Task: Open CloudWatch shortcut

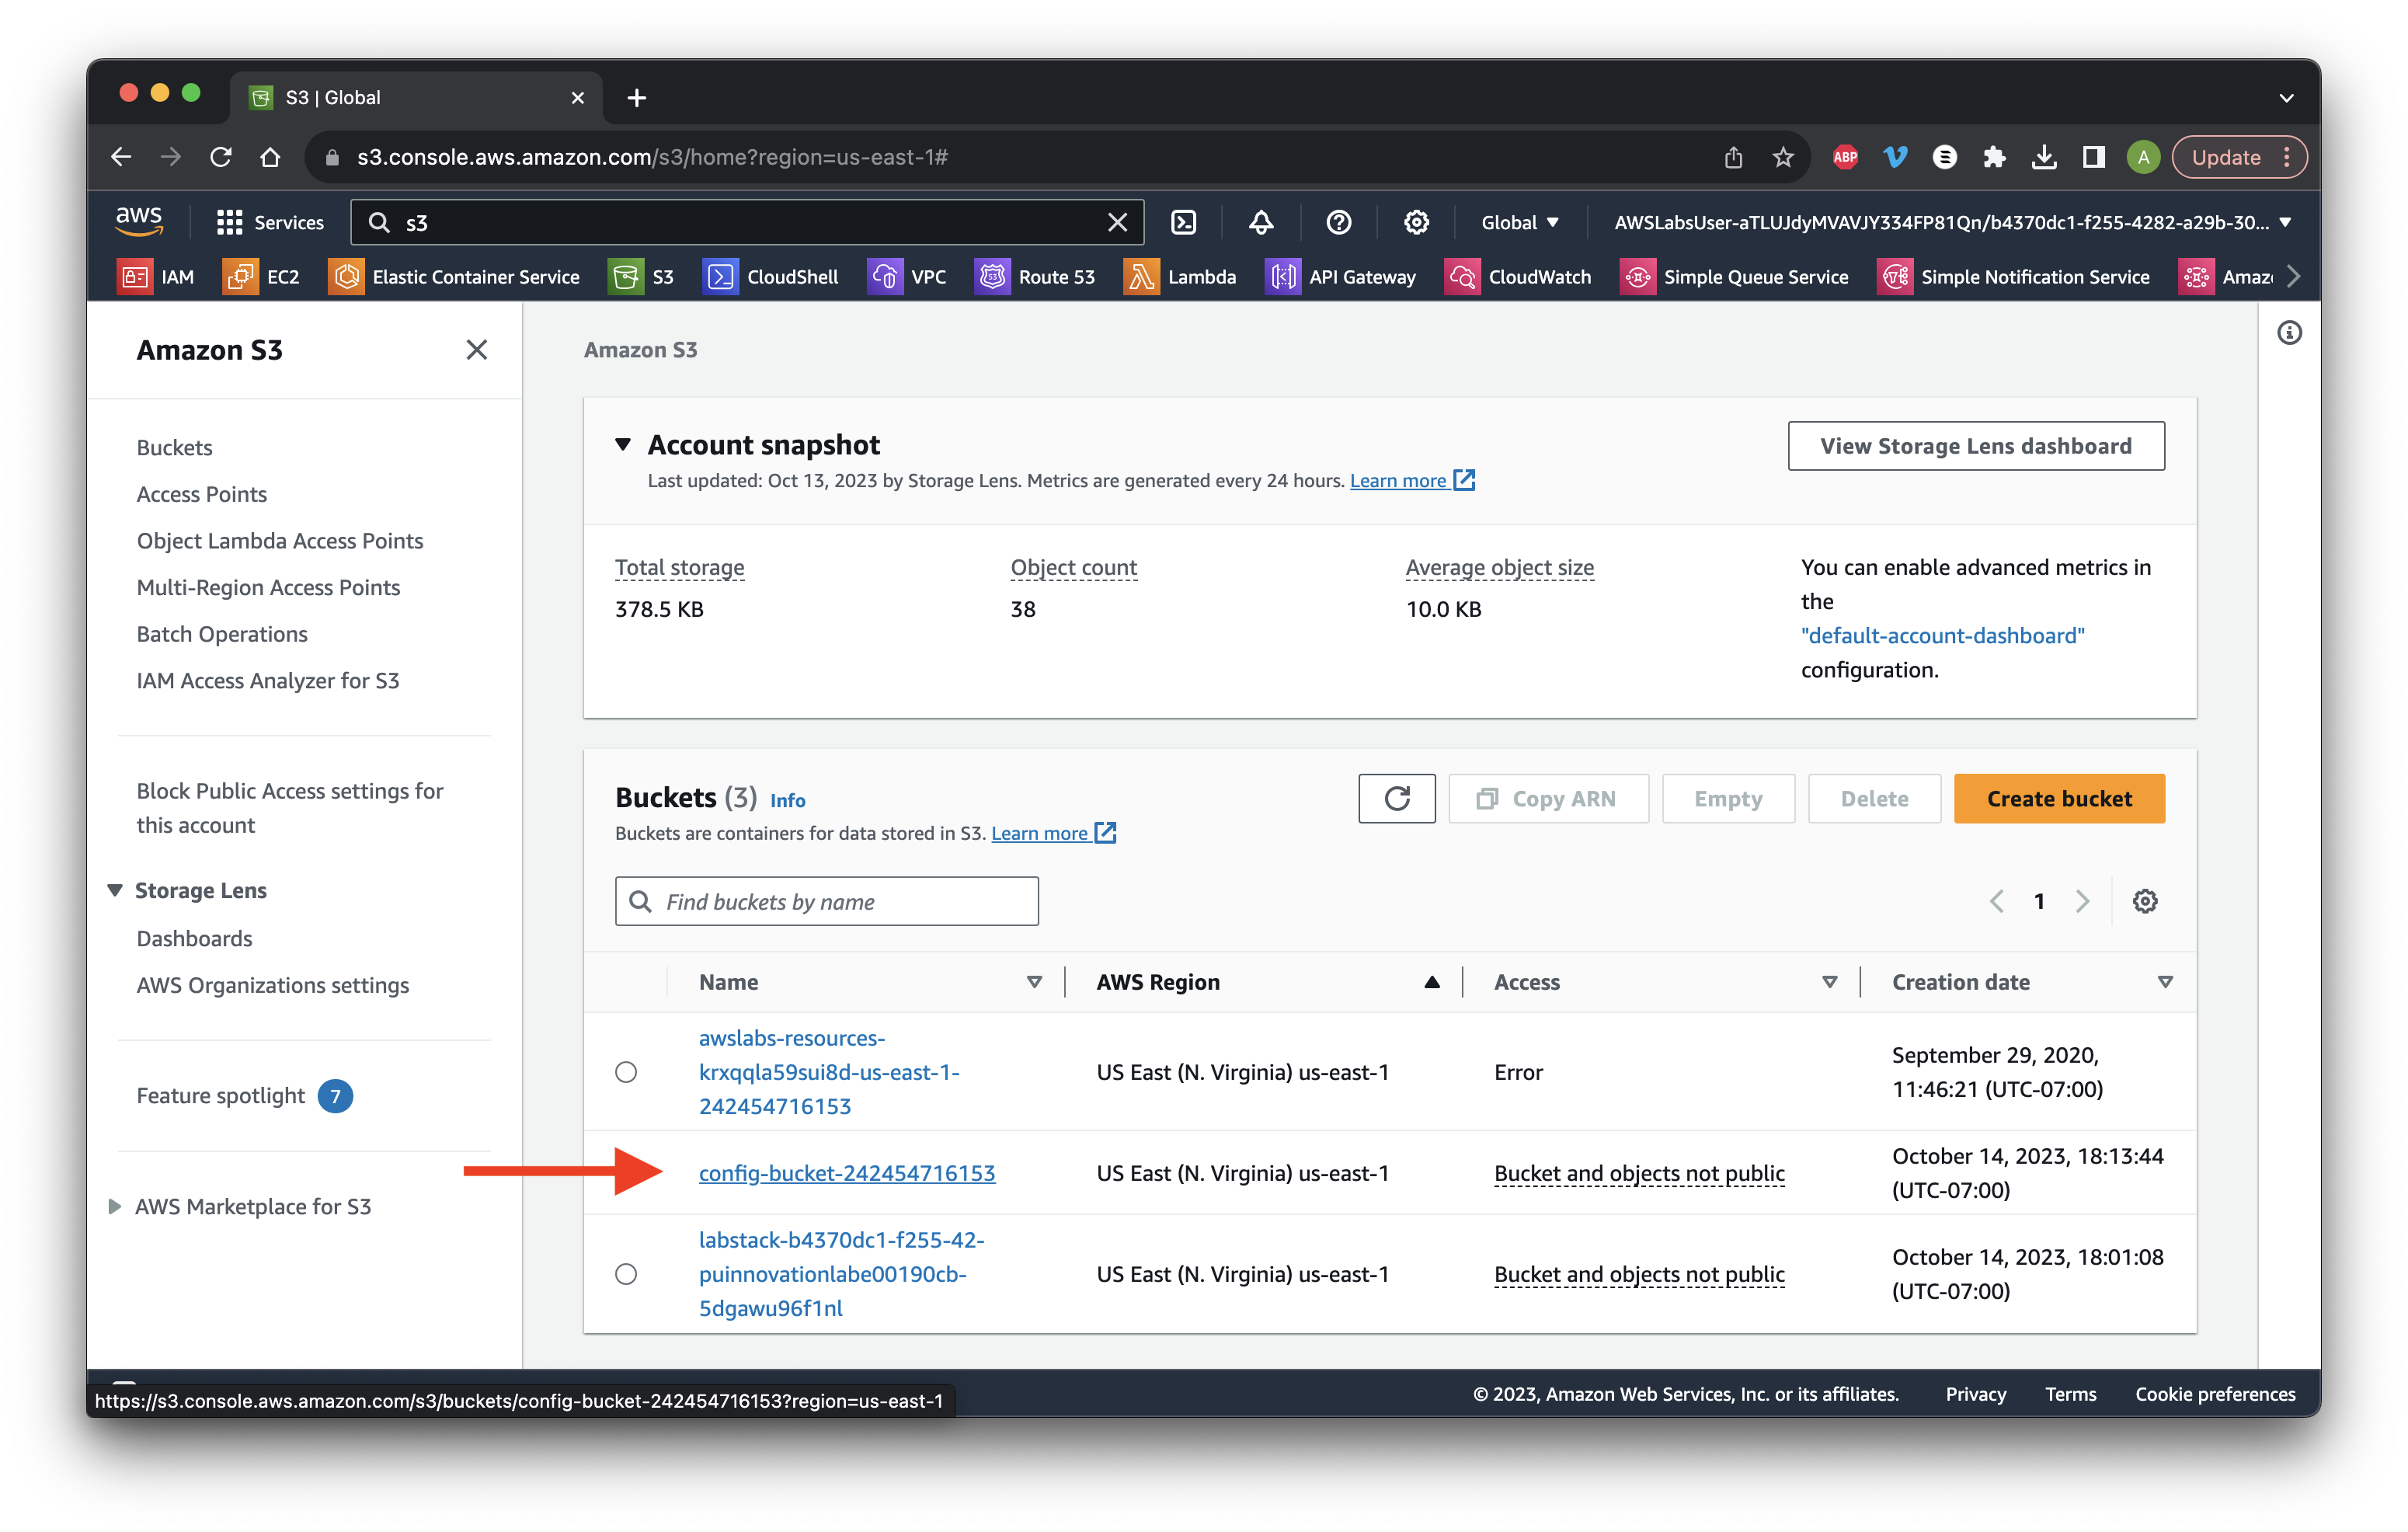Action: pos(1518,277)
